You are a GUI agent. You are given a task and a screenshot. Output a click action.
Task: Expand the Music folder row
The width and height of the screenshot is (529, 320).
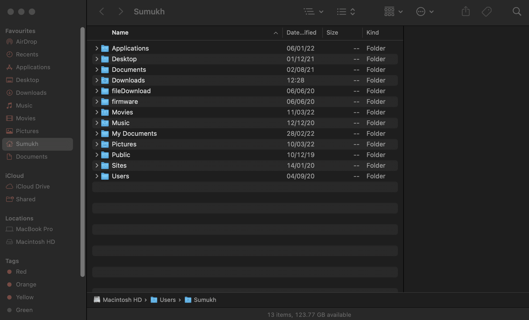tap(97, 123)
